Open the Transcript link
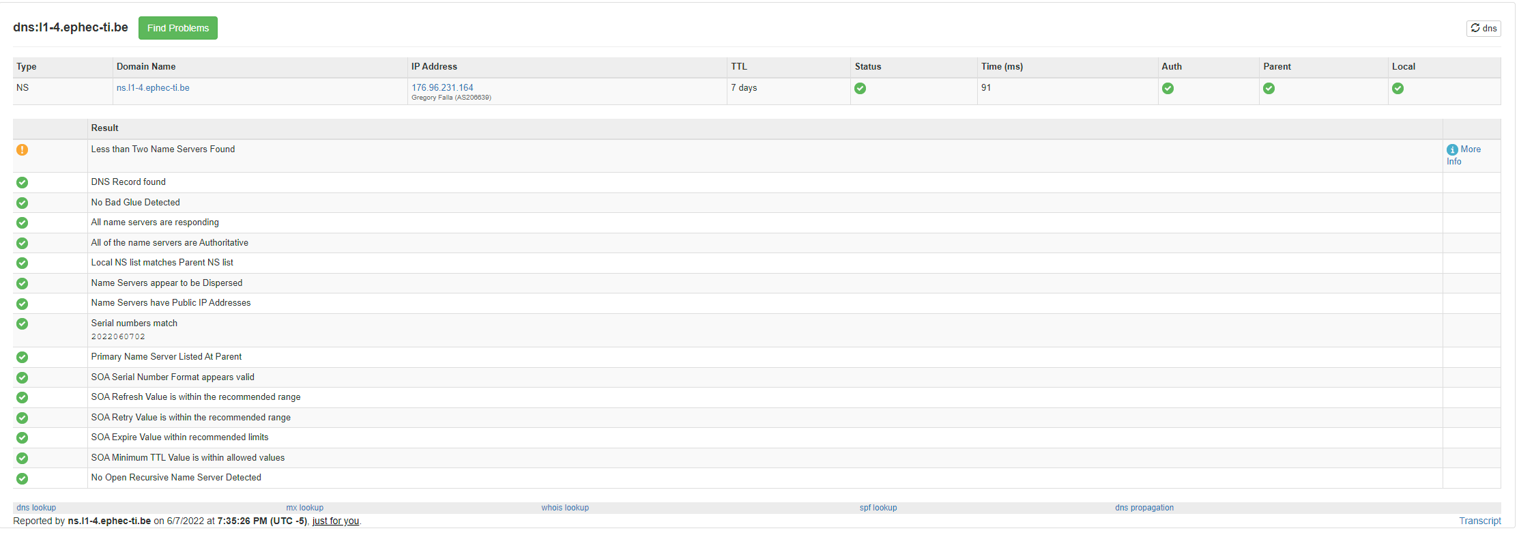This screenshot has height=533, width=1519. tap(1480, 521)
